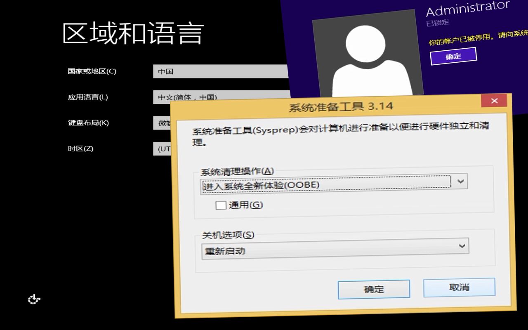Click 确定 in the Sysprep dialog
The height and width of the screenshot is (330, 528).
[374, 289]
